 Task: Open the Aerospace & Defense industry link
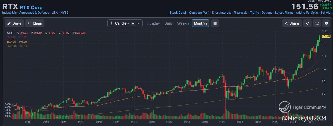pyautogui.click(x=34, y=13)
